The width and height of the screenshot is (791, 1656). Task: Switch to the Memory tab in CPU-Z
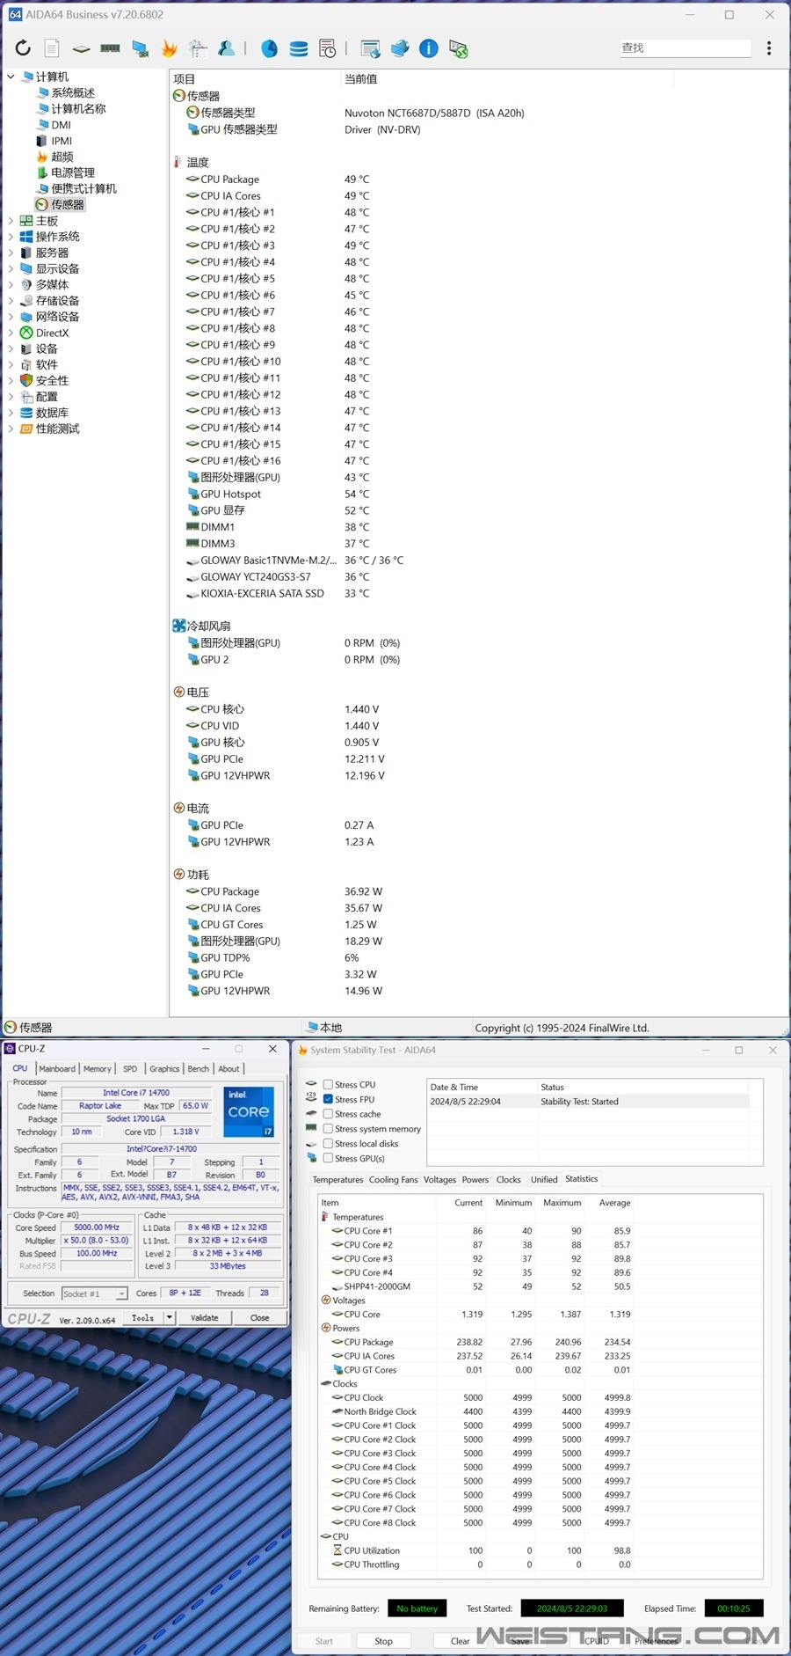pyautogui.click(x=98, y=1068)
